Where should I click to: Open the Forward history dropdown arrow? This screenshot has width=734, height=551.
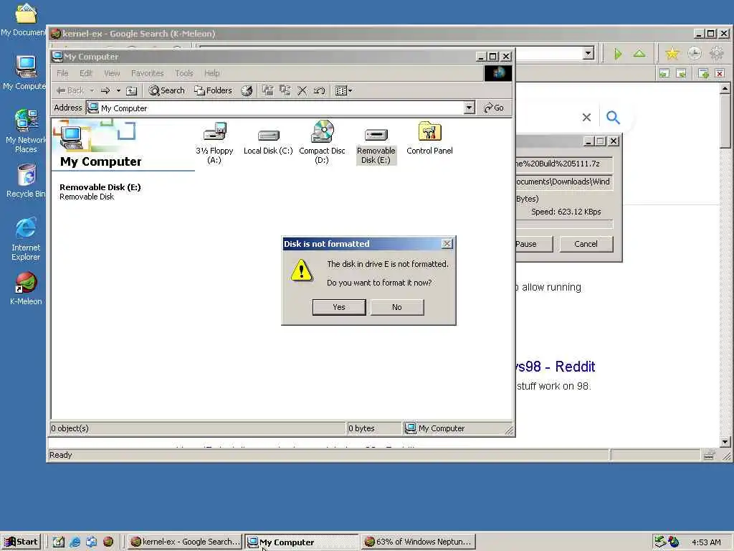(118, 91)
